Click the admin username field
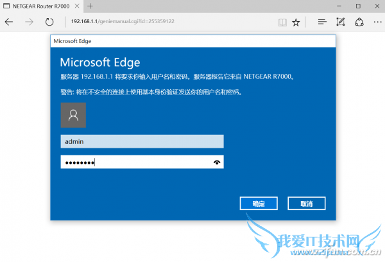This screenshot has width=385, height=262. (x=142, y=141)
